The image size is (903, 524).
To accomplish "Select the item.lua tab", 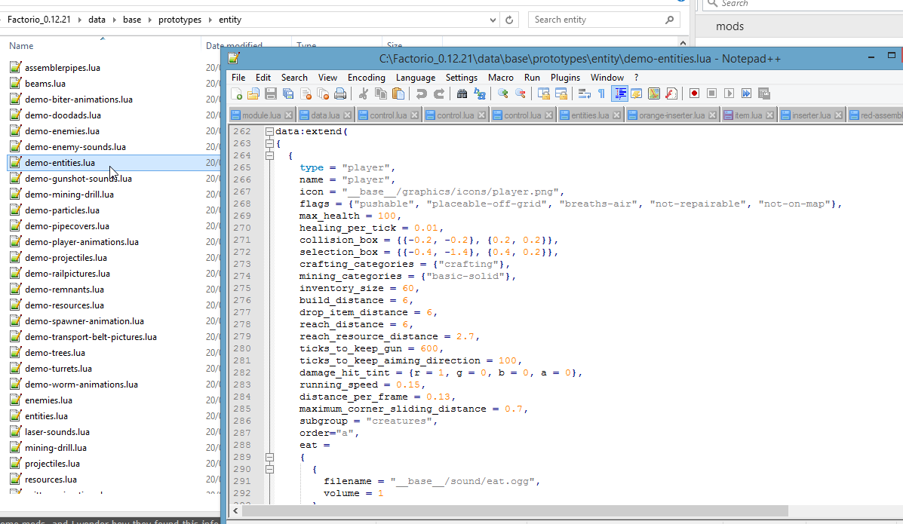I will click(x=748, y=115).
